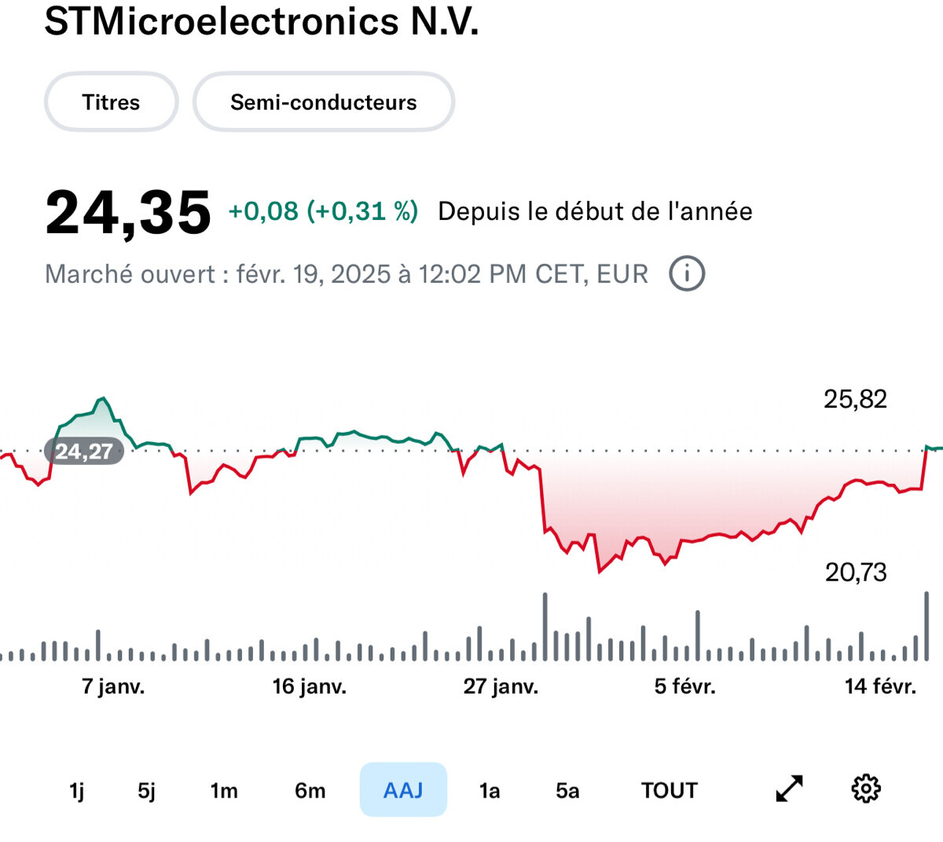Select the 1j time range

tap(77, 790)
